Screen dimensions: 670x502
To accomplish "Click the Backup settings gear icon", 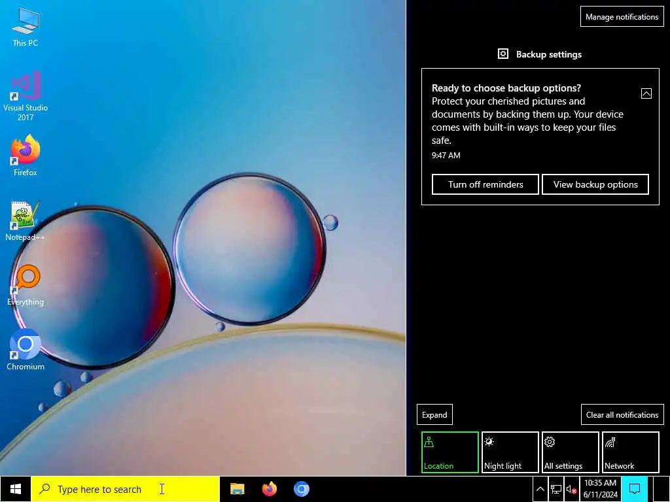I will [503, 54].
